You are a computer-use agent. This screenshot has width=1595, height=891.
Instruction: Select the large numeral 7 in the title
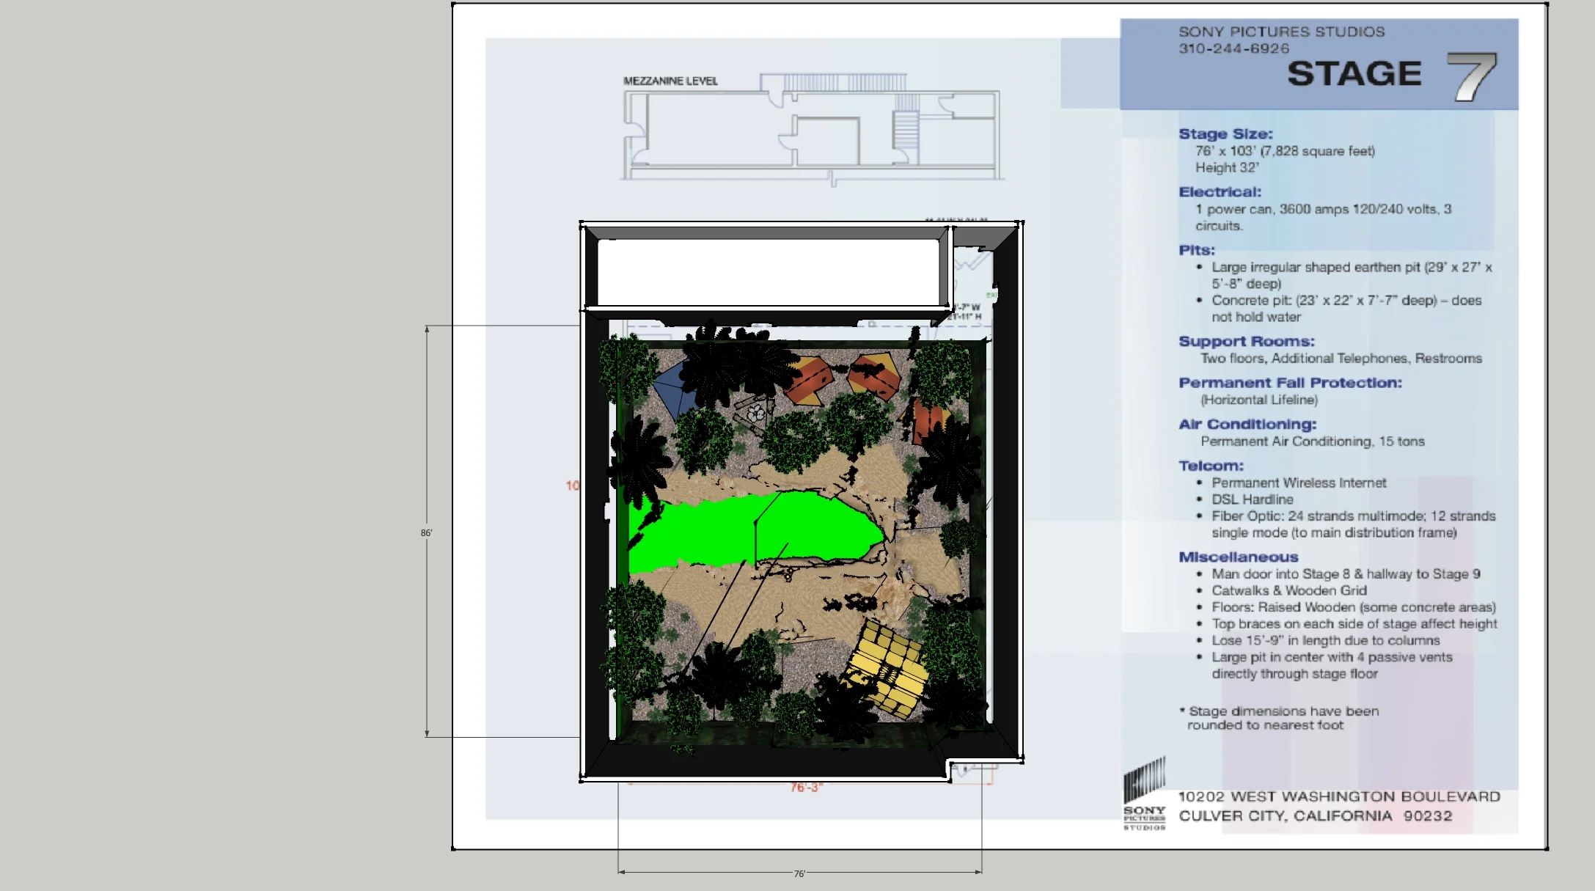click(x=1471, y=76)
